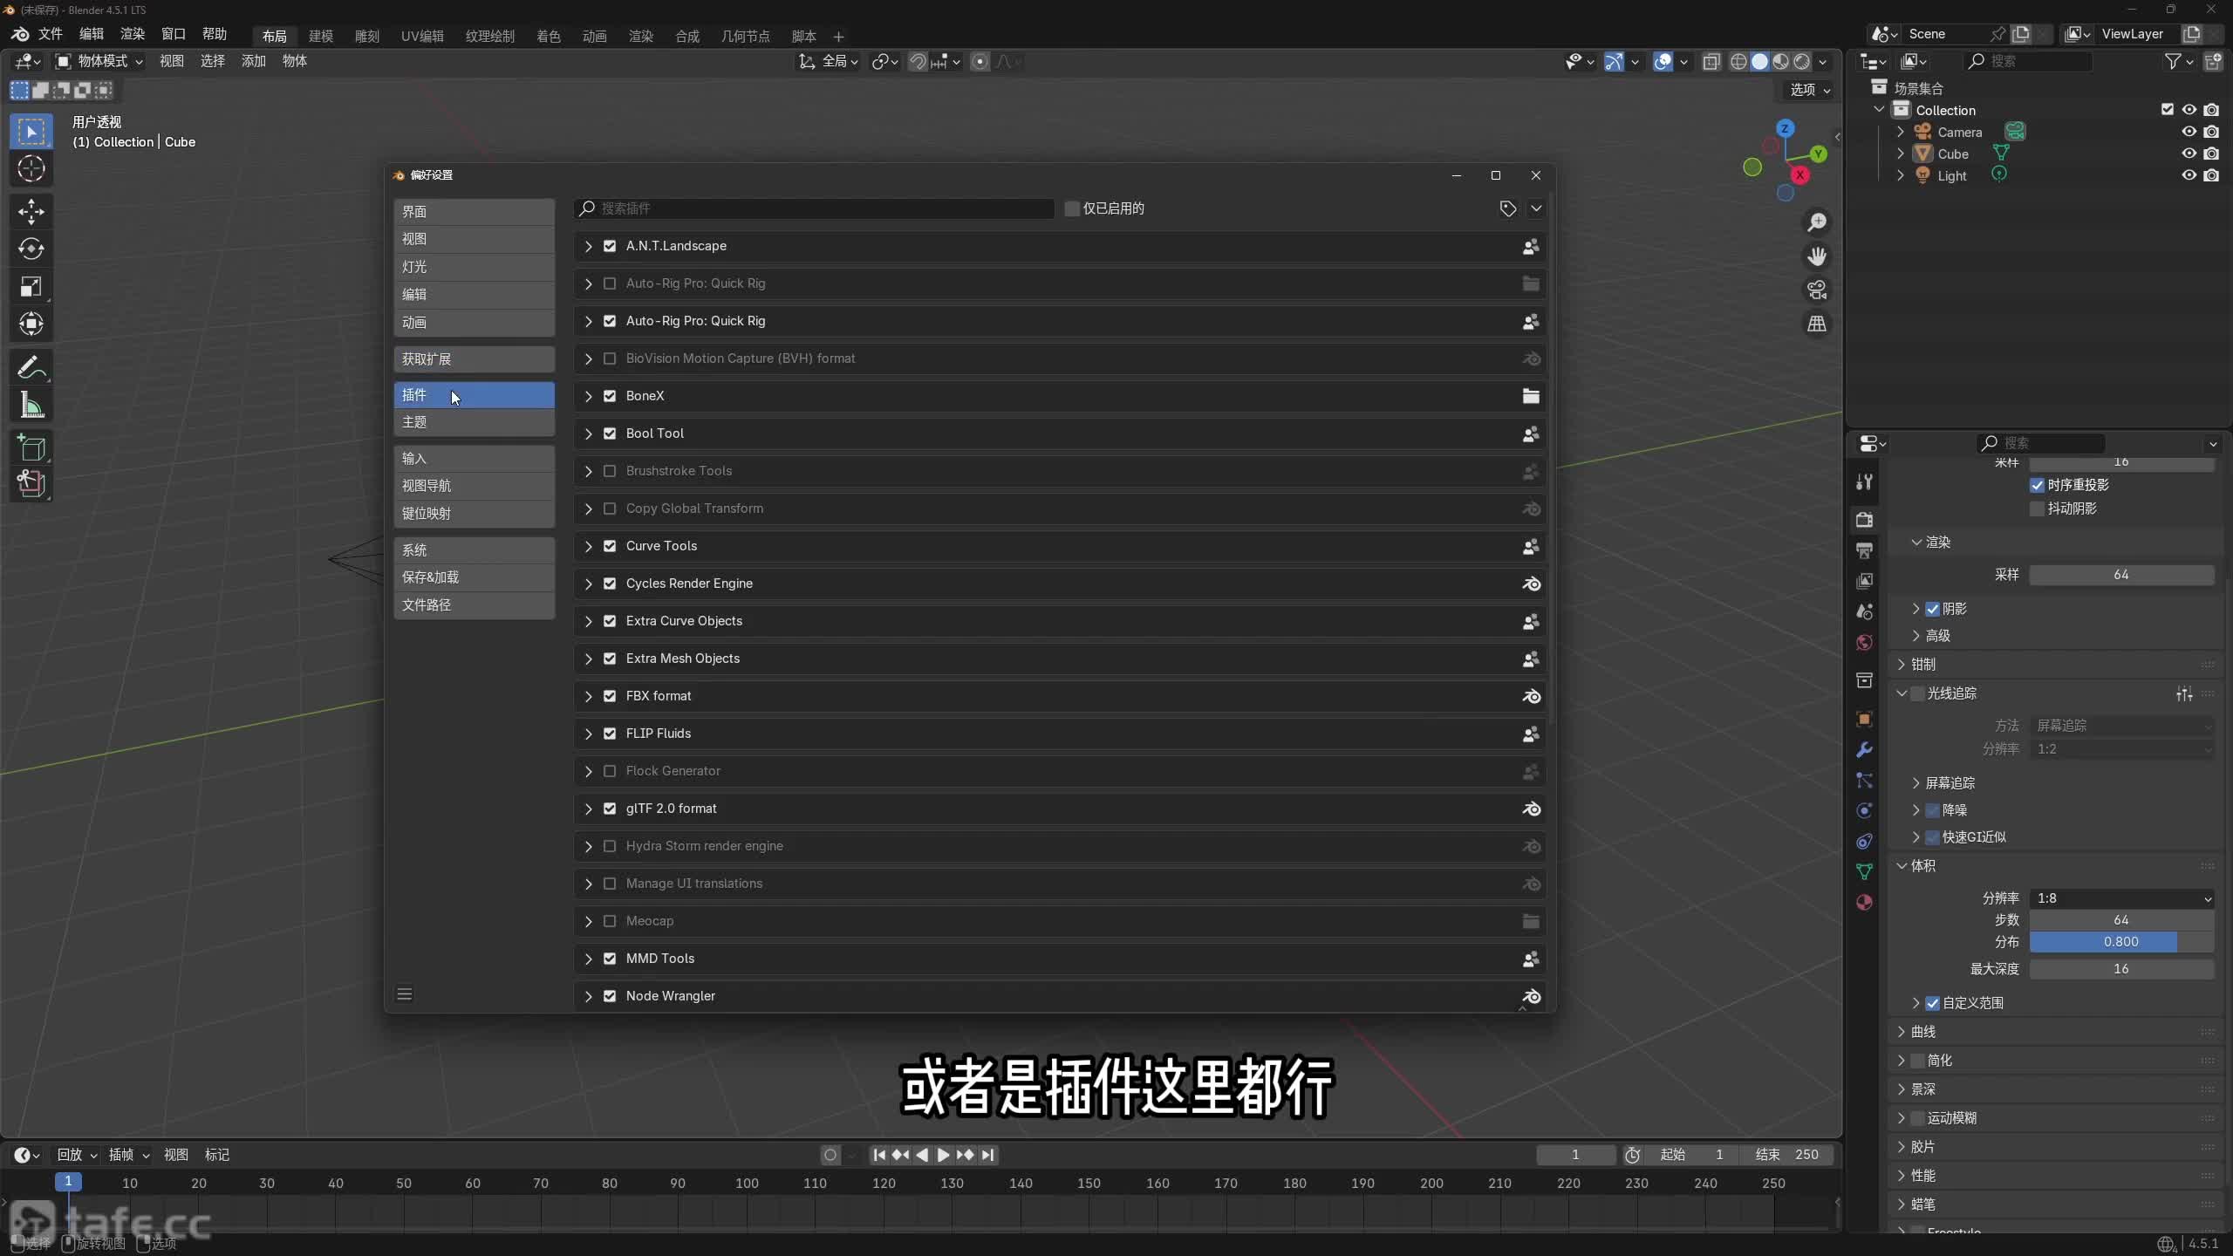
Task: Click the 渲染 采样 64 value field
Action: pyautogui.click(x=2121, y=575)
